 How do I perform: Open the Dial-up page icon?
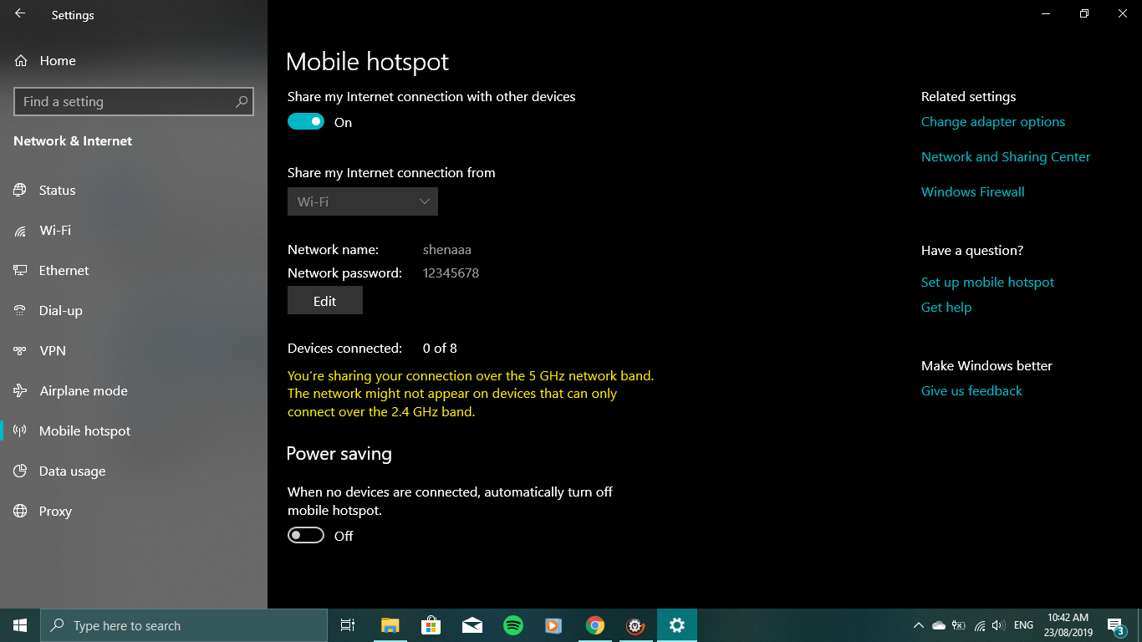(20, 310)
